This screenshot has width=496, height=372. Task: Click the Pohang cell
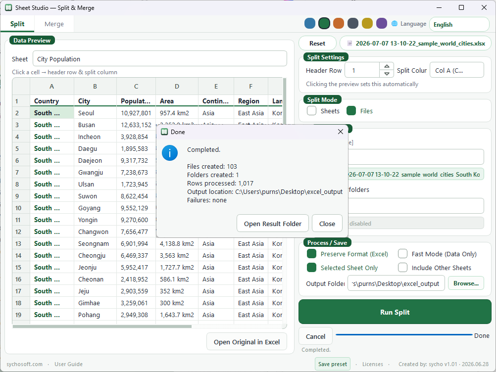95,315
